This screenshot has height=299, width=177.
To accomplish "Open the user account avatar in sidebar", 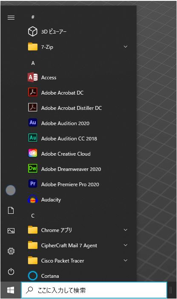I will click(x=11, y=190).
